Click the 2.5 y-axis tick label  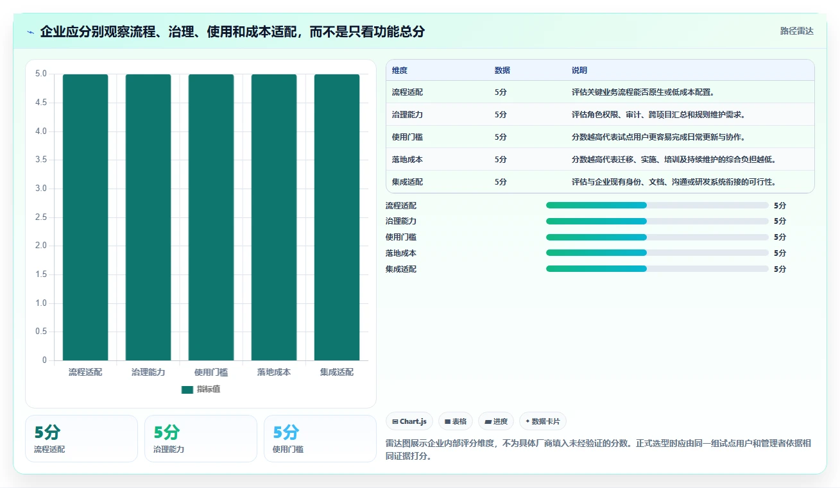tap(41, 217)
